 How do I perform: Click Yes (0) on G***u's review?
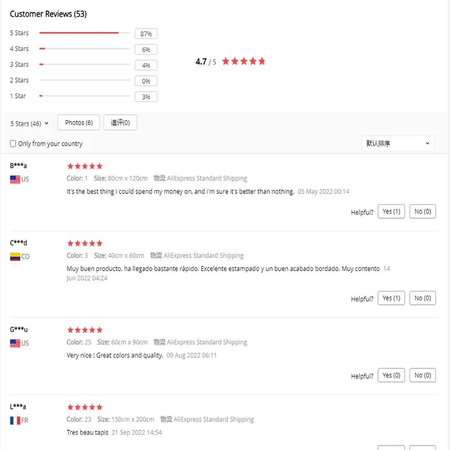click(x=391, y=375)
